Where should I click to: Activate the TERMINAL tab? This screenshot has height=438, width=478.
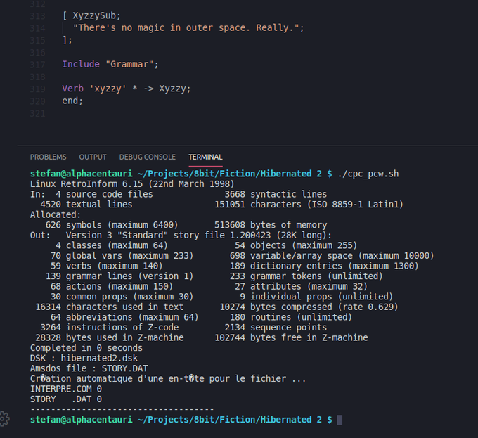coord(205,157)
